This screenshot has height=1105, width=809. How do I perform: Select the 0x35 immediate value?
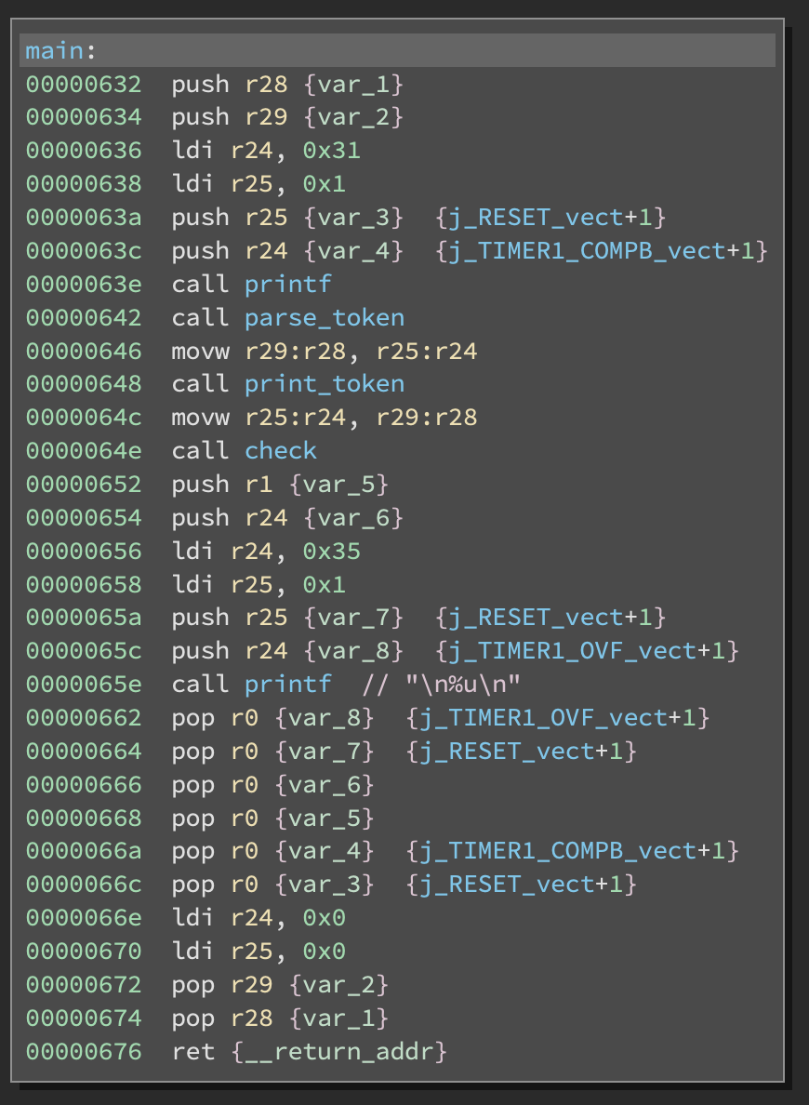(331, 551)
